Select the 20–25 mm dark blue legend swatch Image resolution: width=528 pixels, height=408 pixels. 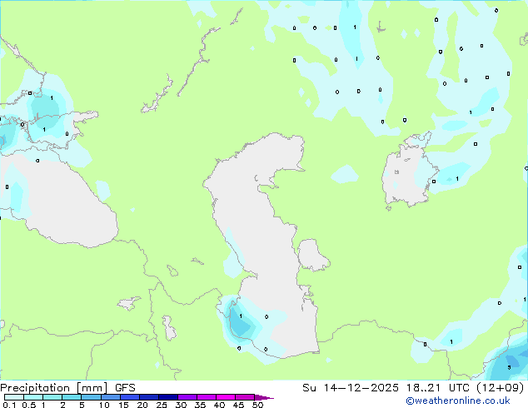pyautogui.click(x=148, y=397)
